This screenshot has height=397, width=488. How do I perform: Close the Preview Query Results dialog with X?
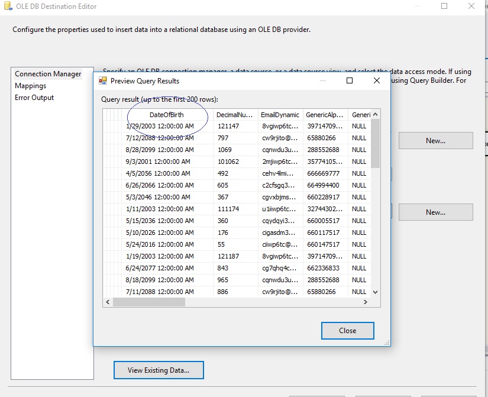tap(377, 80)
